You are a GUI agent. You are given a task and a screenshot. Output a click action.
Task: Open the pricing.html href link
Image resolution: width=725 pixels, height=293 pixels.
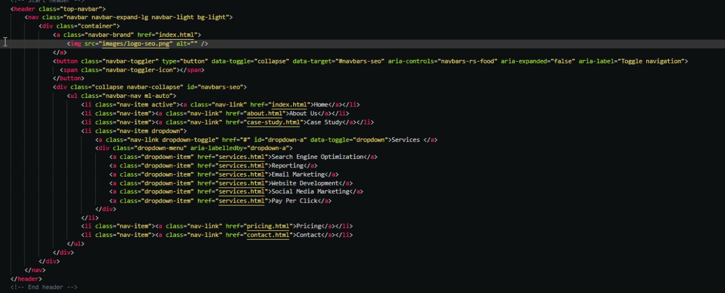tap(268, 226)
